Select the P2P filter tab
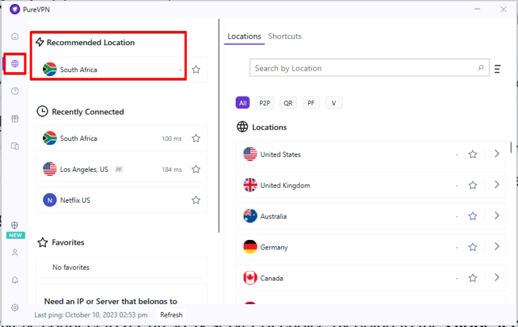Viewport: 518px width, 327px height. (264, 103)
